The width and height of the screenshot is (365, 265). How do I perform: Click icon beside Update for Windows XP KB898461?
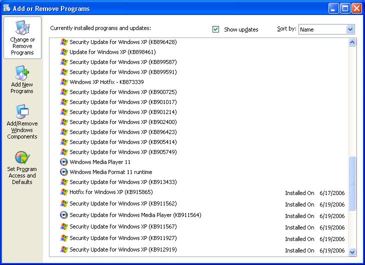(x=64, y=52)
